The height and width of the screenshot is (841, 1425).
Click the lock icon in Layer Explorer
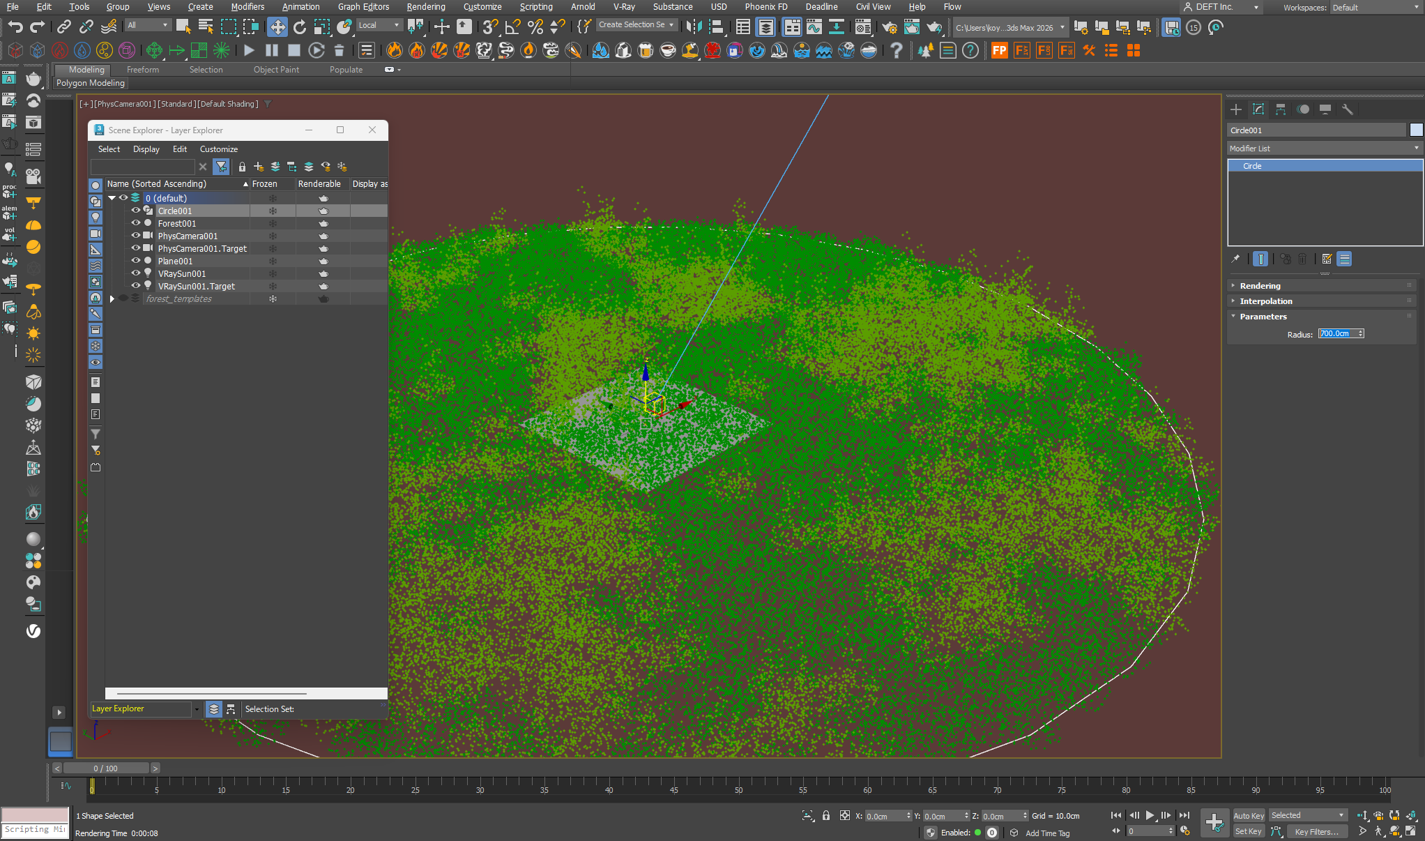point(242,167)
